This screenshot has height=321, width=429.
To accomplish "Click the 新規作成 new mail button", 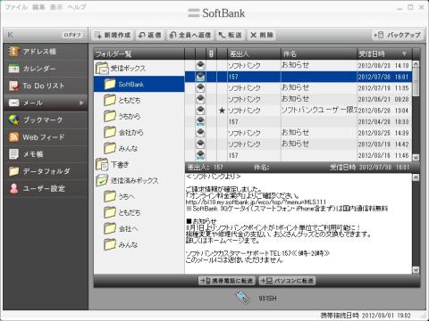I will coord(113,35).
